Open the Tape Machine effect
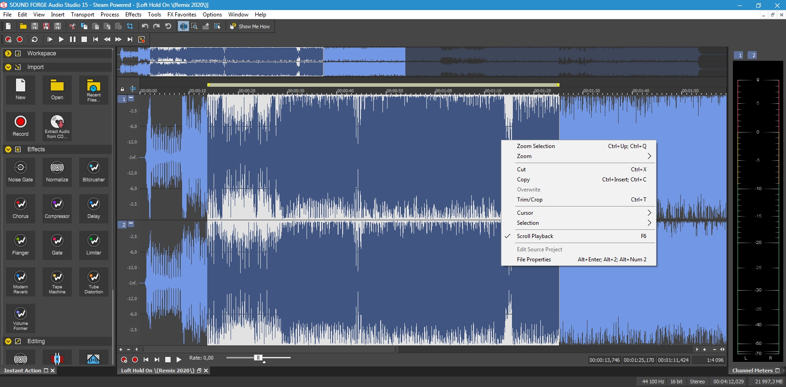 (57, 281)
